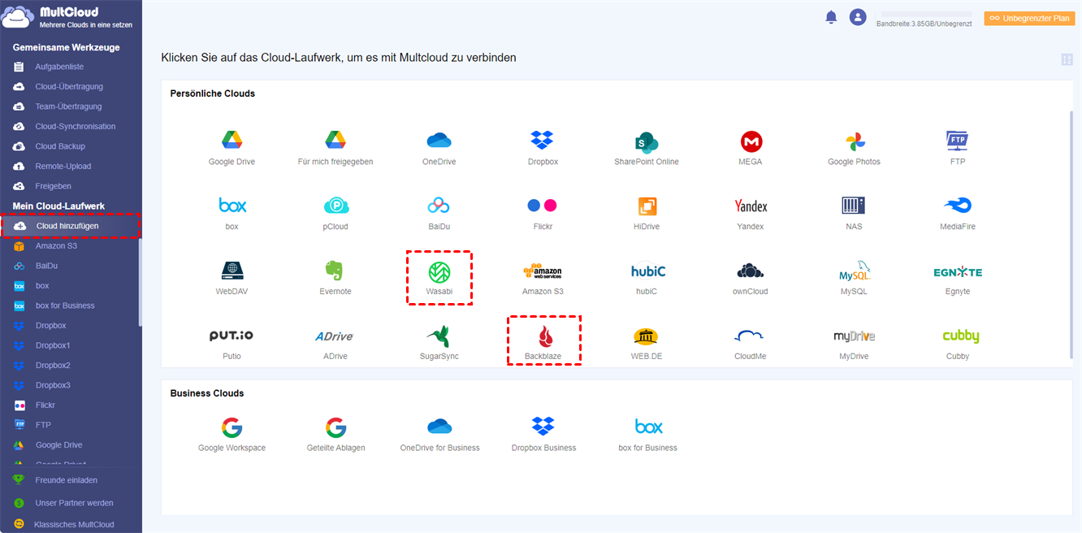Click the MEGA cloud icon
The width and height of the screenshot is (1082, 533).
click(751, 141)
